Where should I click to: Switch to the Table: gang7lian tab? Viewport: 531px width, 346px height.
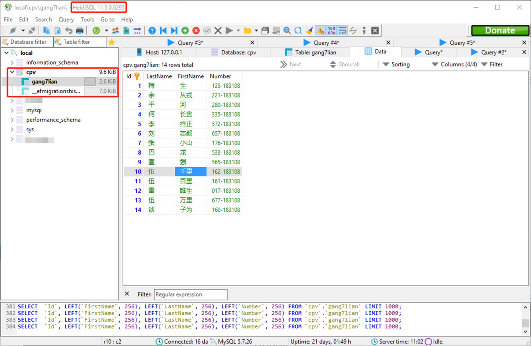[311, 52]
